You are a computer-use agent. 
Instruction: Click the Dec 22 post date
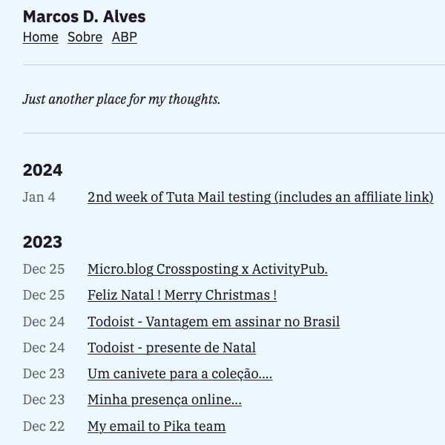coord(44,426)
